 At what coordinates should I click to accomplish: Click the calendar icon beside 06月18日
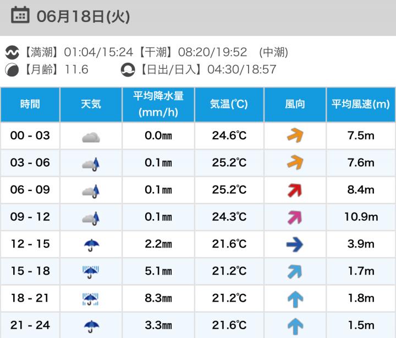(x=20, y=15)
